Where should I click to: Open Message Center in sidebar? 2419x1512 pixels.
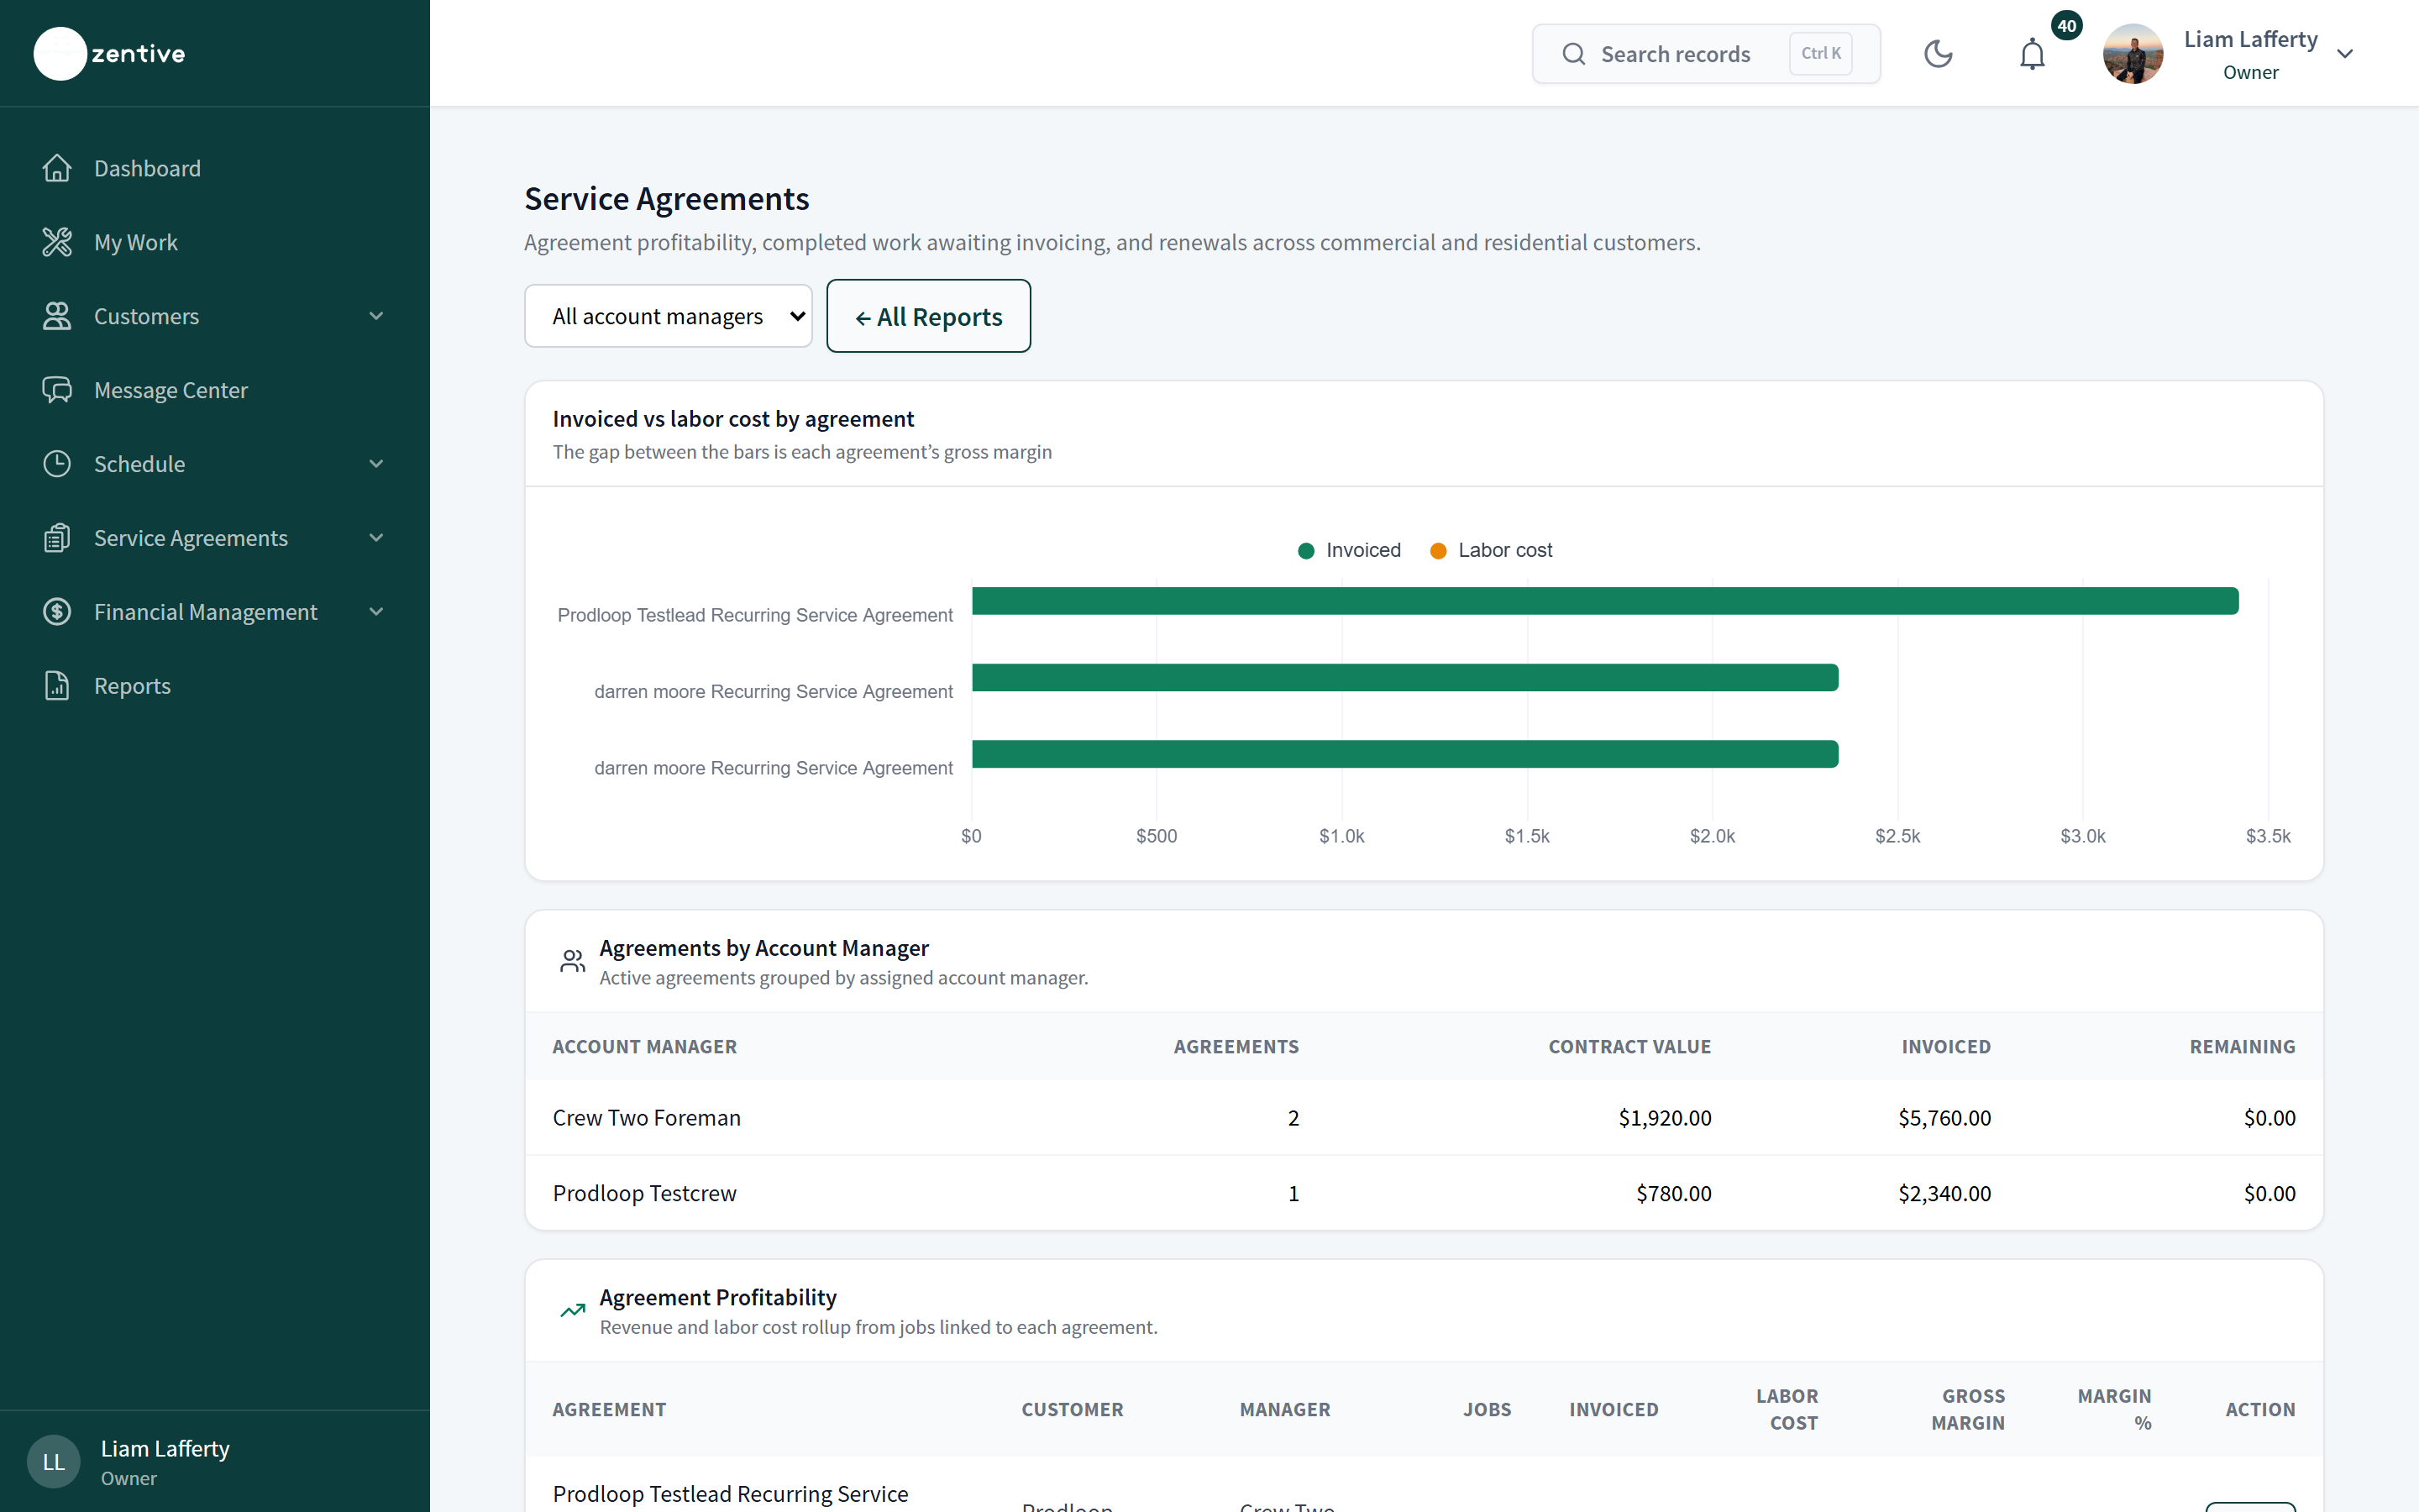[171, 390]
